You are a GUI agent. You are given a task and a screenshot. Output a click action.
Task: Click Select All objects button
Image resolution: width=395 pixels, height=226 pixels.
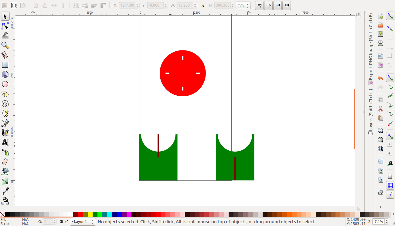coord(5,5)
